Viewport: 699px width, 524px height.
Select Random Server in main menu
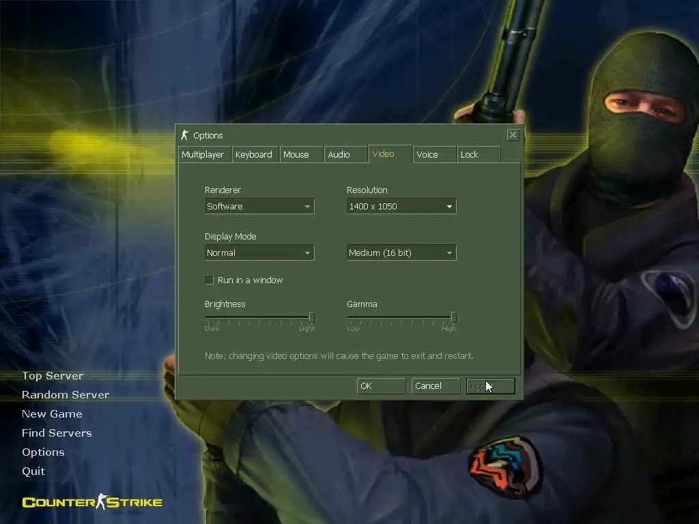coord(66,395)
